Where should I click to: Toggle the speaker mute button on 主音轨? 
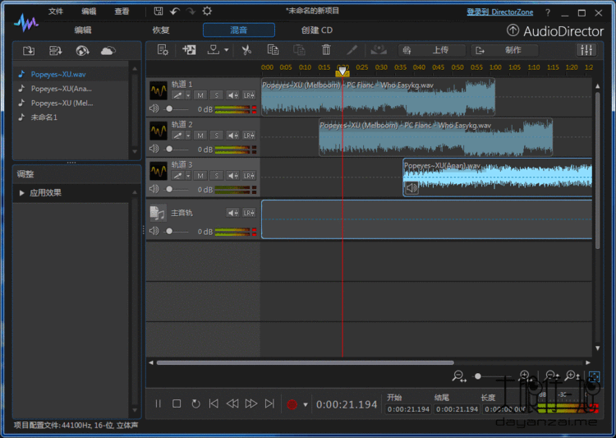[232, 213]
